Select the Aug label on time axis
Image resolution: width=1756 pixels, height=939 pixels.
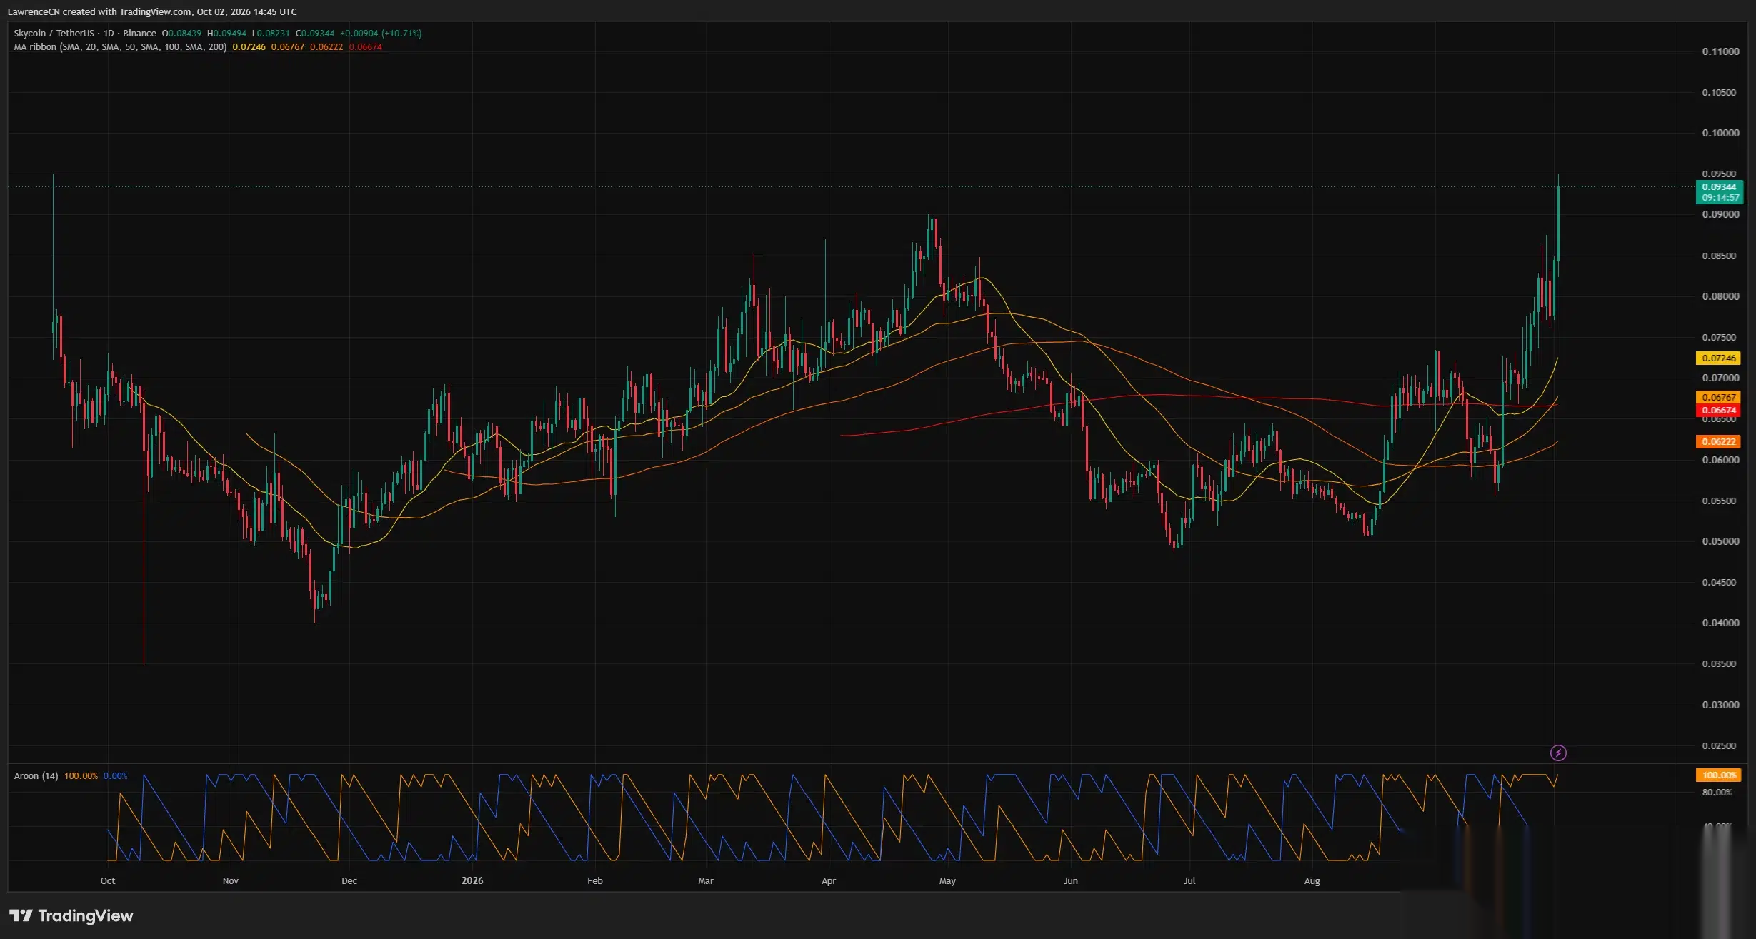(x=1312, y=880)
